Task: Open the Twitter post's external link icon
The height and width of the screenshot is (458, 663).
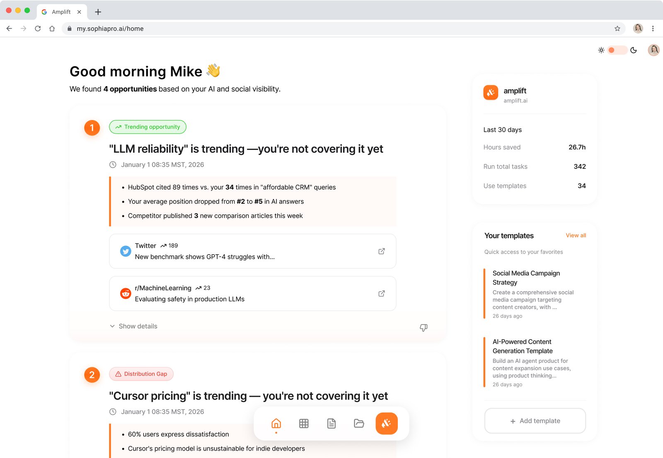Action: click(x=382, y=251)
